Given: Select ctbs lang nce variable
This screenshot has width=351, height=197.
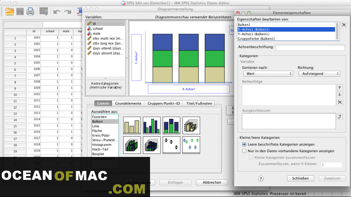Looking at the screenshot, I should coord(105,43).
